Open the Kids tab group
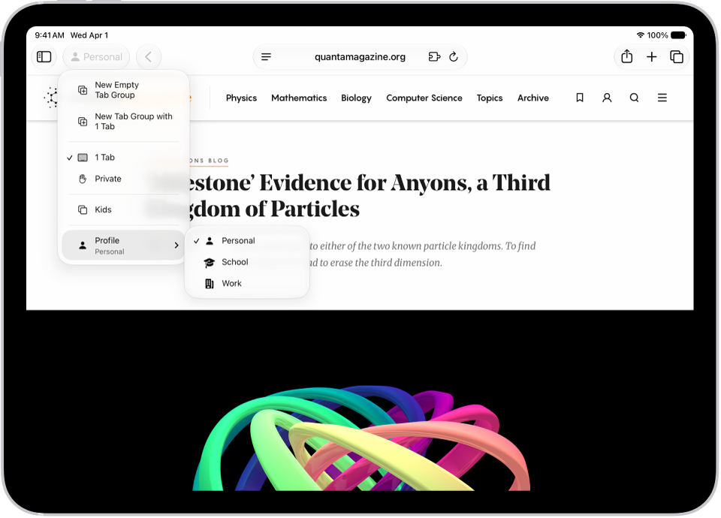Image resolution: width=721 pixels, height=518 pixels. pos(124,209)
